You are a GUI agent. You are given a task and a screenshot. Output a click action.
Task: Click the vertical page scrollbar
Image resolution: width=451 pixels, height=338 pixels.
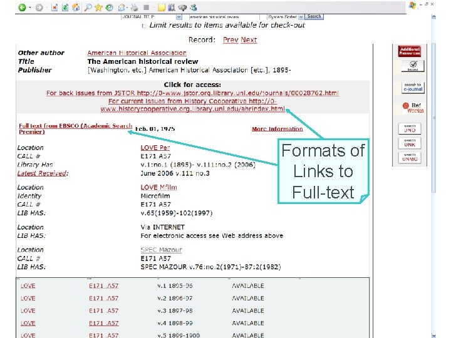433,118
